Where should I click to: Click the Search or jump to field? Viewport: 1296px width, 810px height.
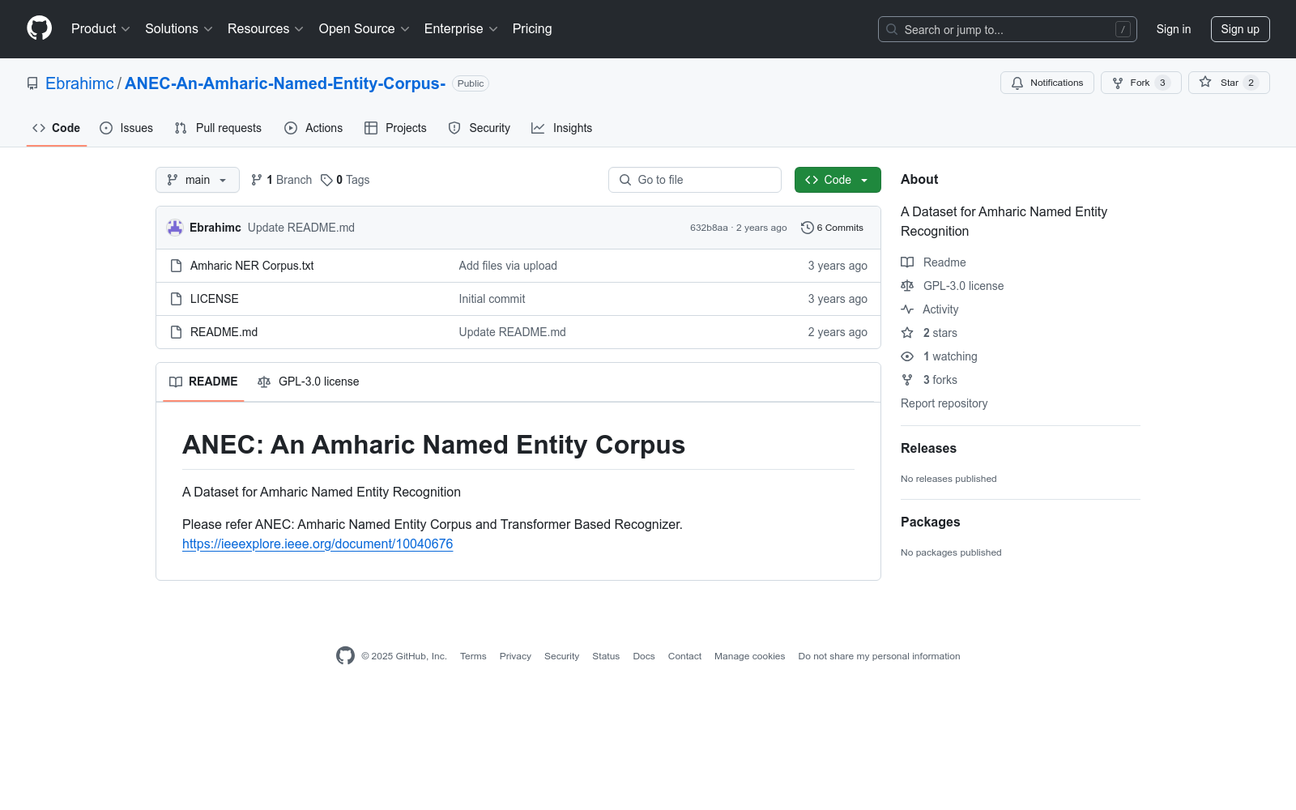pyautogui.click(x=1008, y=29)
